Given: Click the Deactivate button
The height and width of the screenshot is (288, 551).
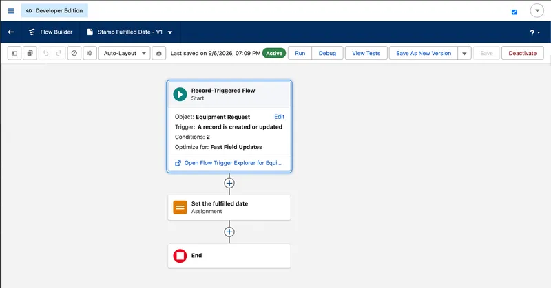Looking at the screenshot, I should tap(523, 54).
